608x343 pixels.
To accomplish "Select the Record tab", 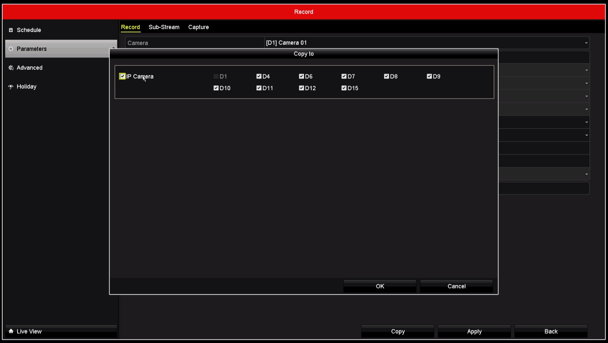I will click(130, 27).
